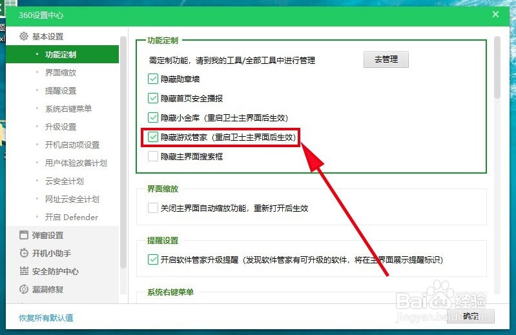Click the 系统右键菜单 section heading

tap(170, 292)
